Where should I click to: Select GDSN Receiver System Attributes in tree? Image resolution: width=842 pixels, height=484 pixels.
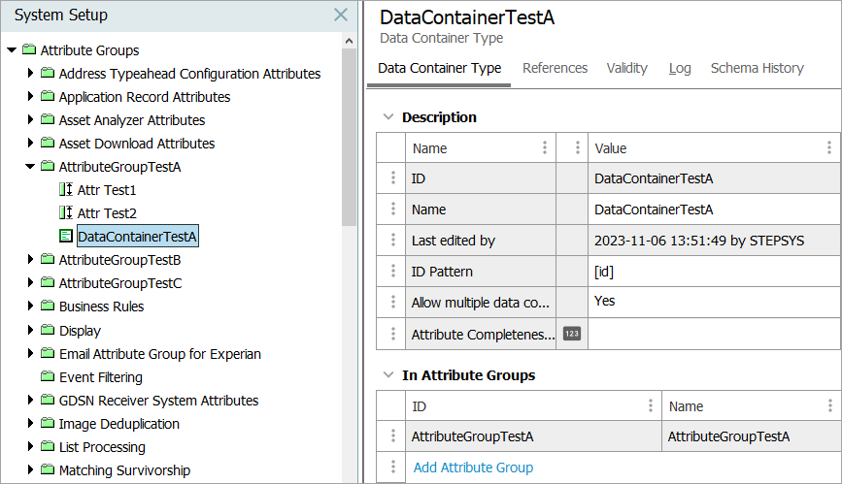pyautogui.click(x=158, y=401)
